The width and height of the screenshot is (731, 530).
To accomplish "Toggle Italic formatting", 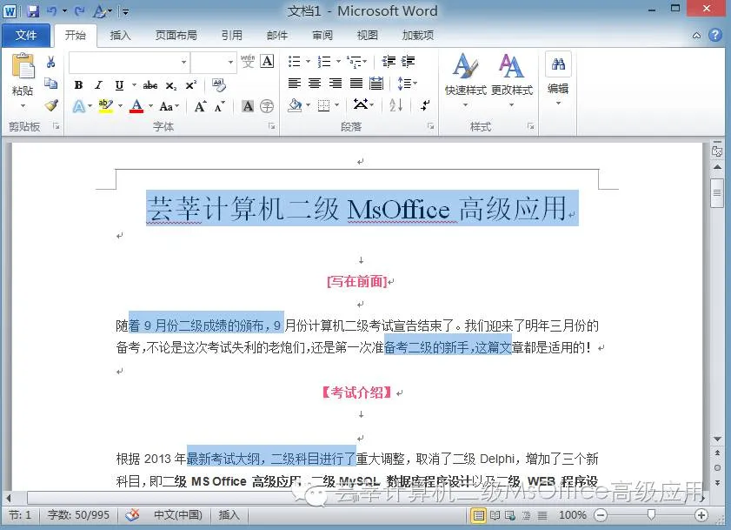I will coord(98,85).
